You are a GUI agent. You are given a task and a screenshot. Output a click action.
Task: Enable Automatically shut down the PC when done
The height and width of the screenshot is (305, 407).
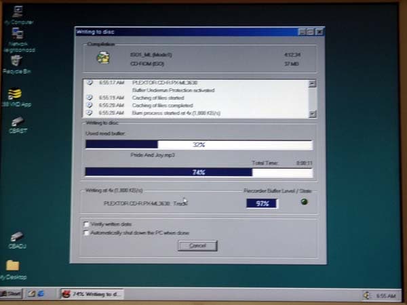(86, 232)
